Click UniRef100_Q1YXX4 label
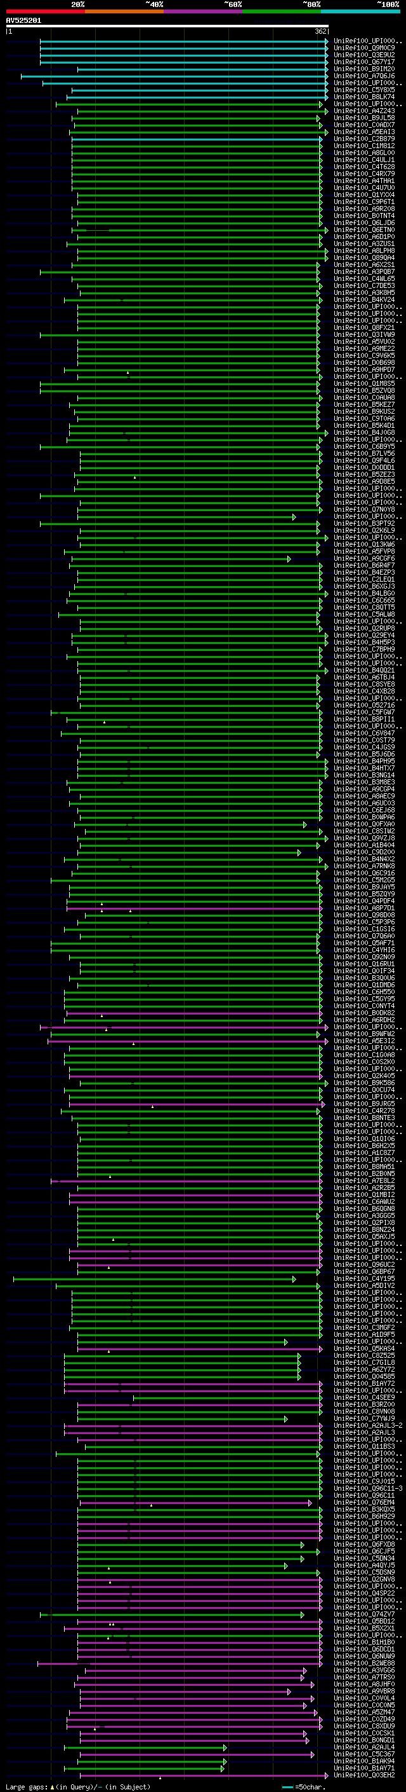 click(x=364, y=195)
